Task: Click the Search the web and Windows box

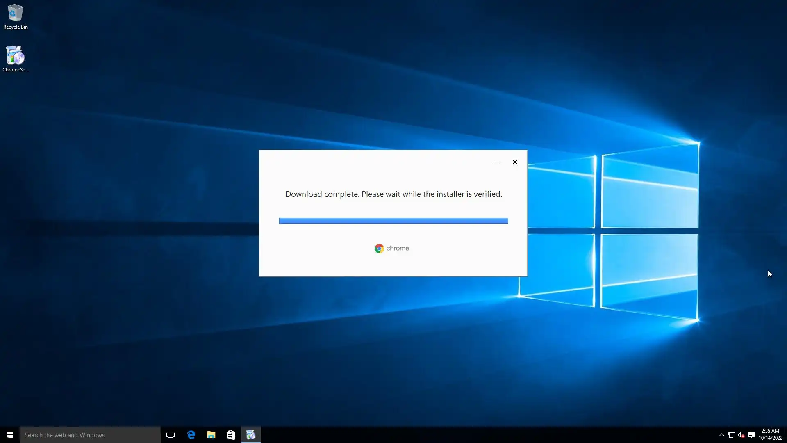Action: [x=90, y=435]
